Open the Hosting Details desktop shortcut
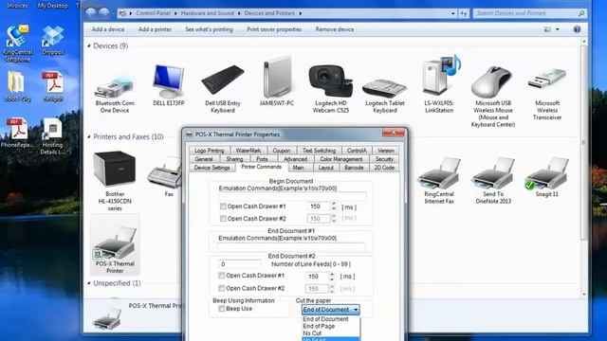Viewport: 607px width, 341px height. 53,136
